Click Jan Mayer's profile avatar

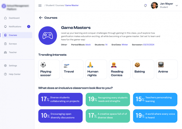click(154, 5)
